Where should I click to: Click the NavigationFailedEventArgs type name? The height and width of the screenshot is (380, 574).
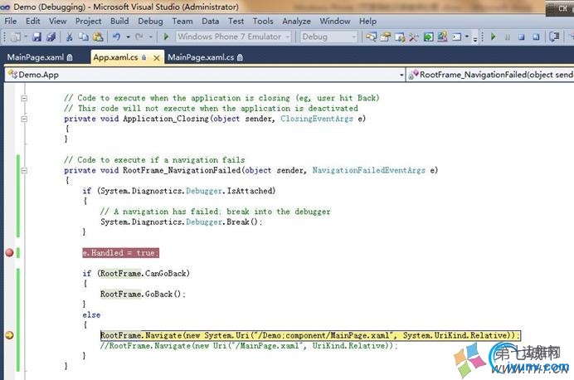(368, 170)
